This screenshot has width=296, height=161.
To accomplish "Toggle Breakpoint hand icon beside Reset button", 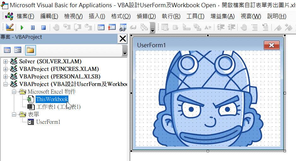I will point(56,27).
